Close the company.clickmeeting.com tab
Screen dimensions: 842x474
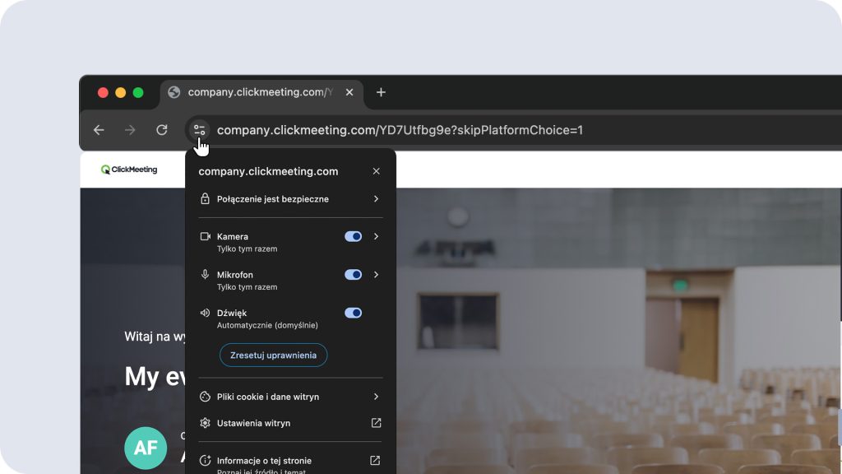[349, 92]
